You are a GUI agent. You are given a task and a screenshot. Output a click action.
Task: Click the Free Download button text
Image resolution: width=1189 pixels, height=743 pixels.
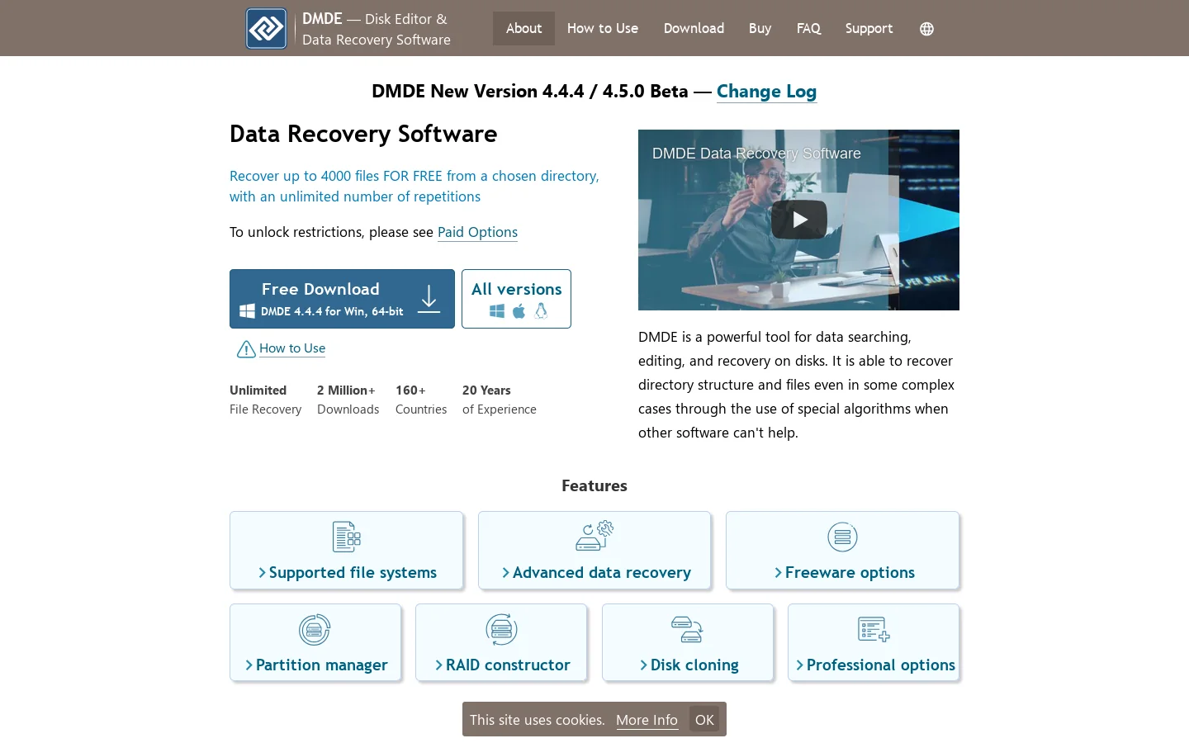click(320, 289)
